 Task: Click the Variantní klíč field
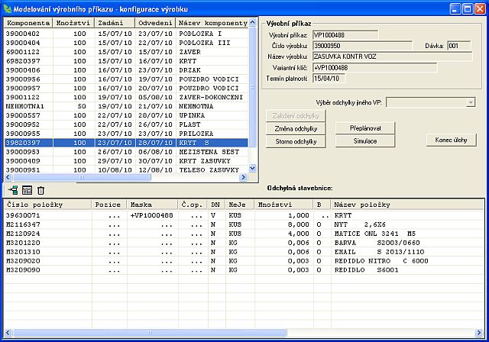coord(375,68)
